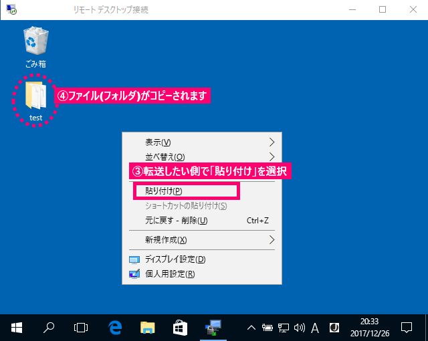428x341 pixels.
Task: Open the Action Center notifications icon
Action: tap(407, 328)
